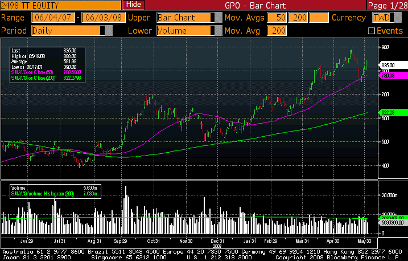
Task: Click the 500 price axis label
Action: [x=385, y=142]
